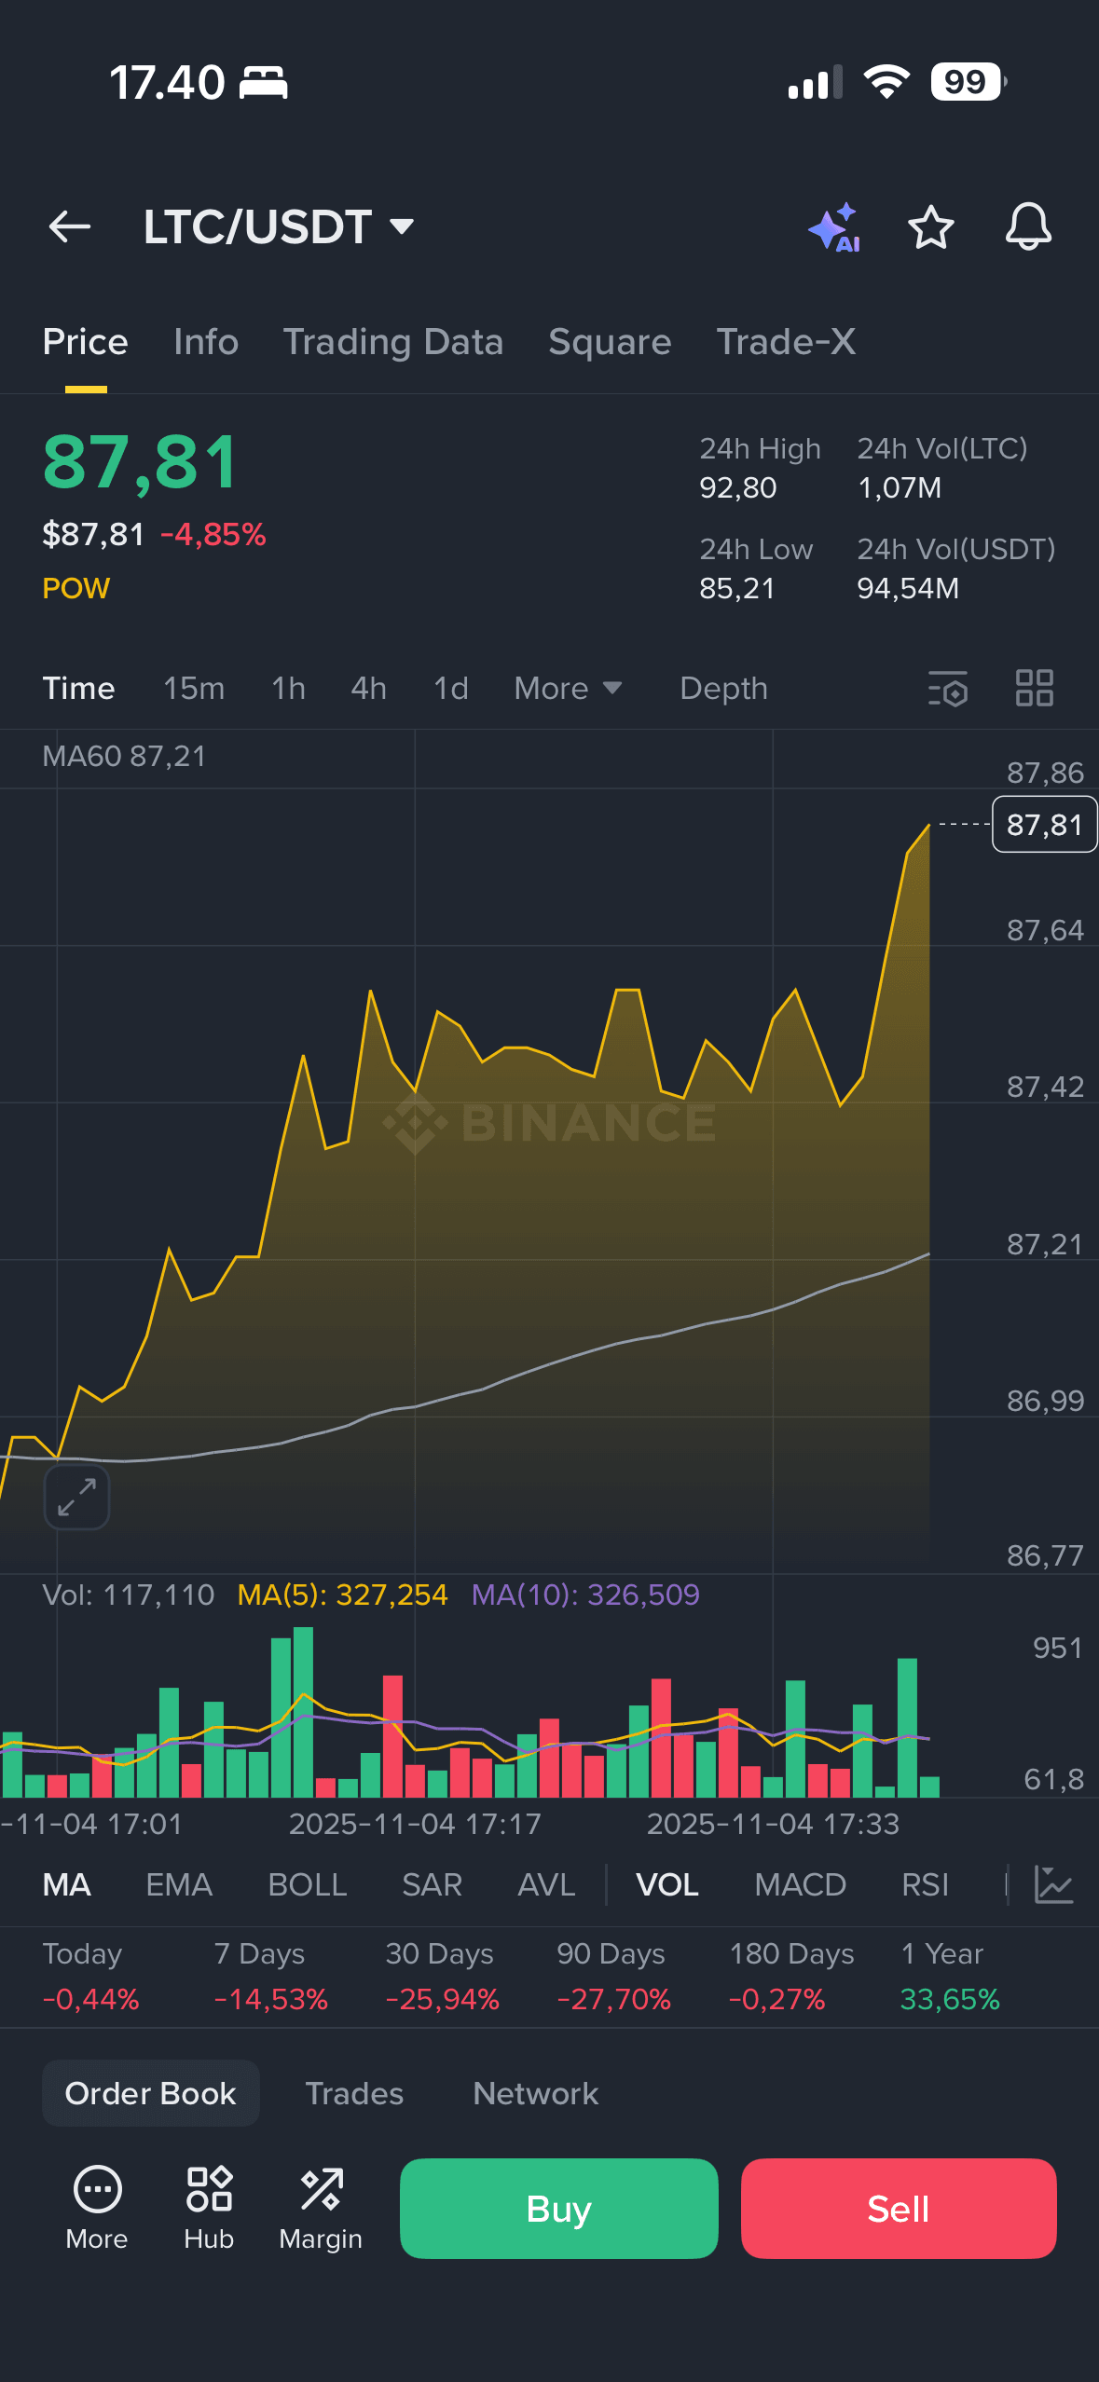The width and height of the screenshot is (1099, 2382).
Task: Toggle the VOL sub-indicator
Action: coord(667,1884)
